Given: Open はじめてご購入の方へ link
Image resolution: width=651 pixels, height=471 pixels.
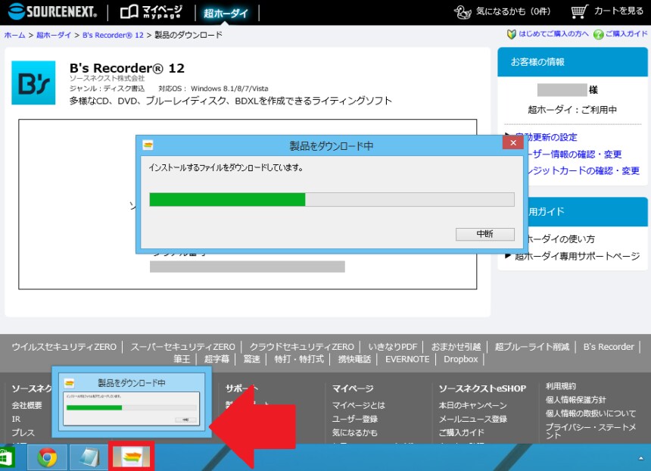Looking at the screenshot, I should (548, 34).
